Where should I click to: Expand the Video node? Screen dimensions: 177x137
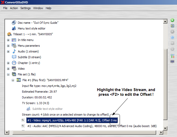tap(8, 69)
